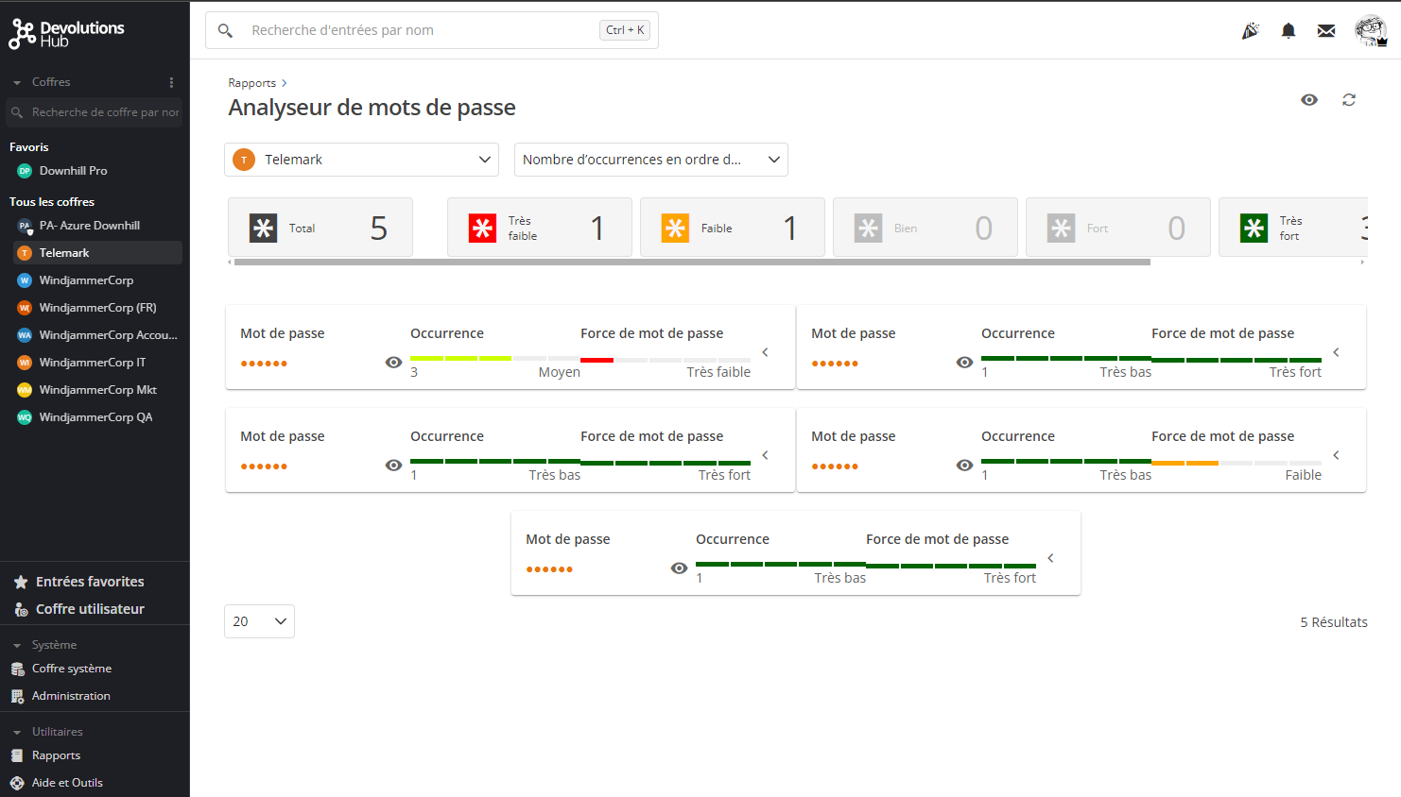Viewport: 1401px width, 797px height.
Task: Click the stats cards horizontal scrollbar
Action: pos(692,262)
